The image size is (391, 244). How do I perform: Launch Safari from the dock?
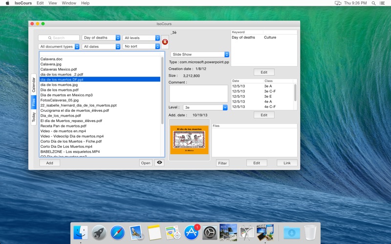click(117, 233)
